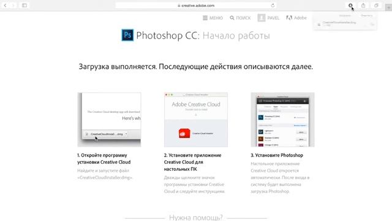Go forward with Safari's forward arrow

13,6
